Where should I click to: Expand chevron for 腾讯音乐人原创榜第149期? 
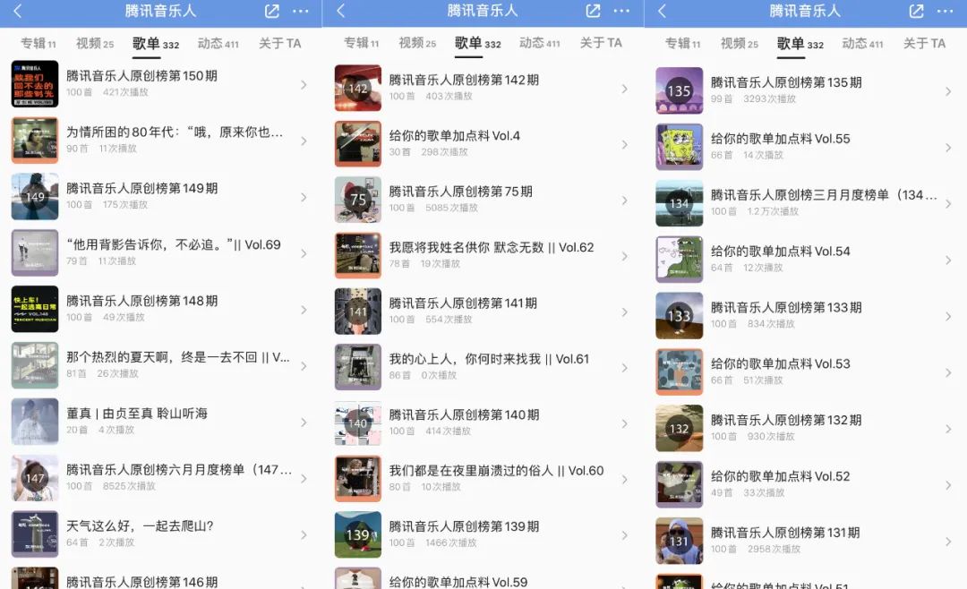click(304, 197)
